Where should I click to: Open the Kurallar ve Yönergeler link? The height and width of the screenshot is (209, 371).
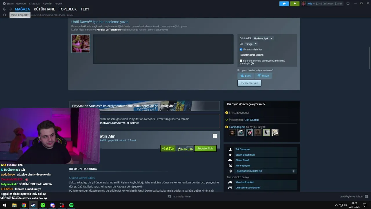click(109, 30)
